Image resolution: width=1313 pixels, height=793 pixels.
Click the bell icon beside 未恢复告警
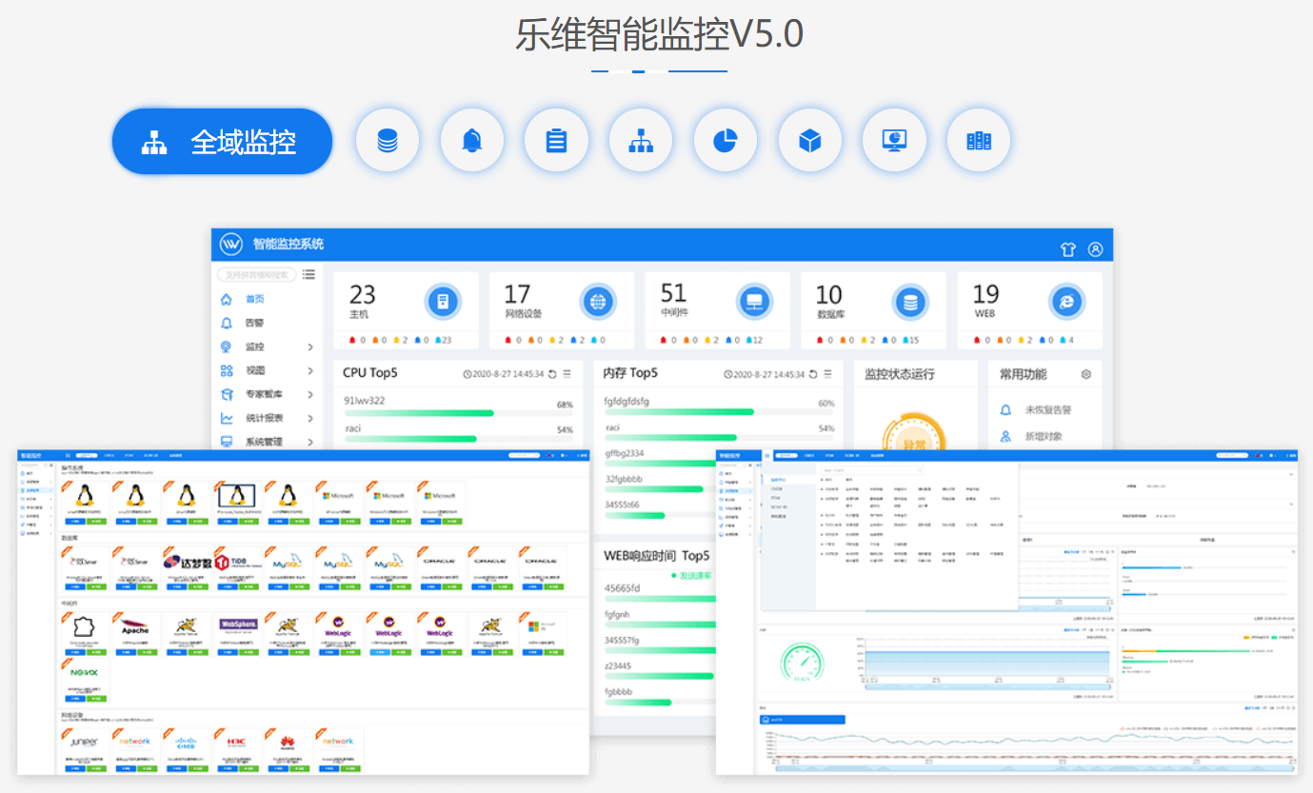point(1005,410)
